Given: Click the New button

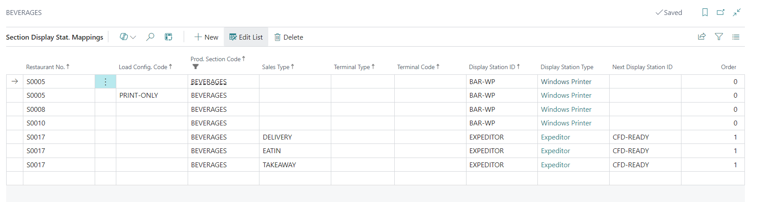Looking at the screenshot, I should pyautogui.click(x=206, y=37).
